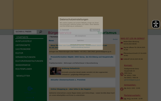Open UNTERKÜNFTE menu item
The image size is (161, 101).
23,45
